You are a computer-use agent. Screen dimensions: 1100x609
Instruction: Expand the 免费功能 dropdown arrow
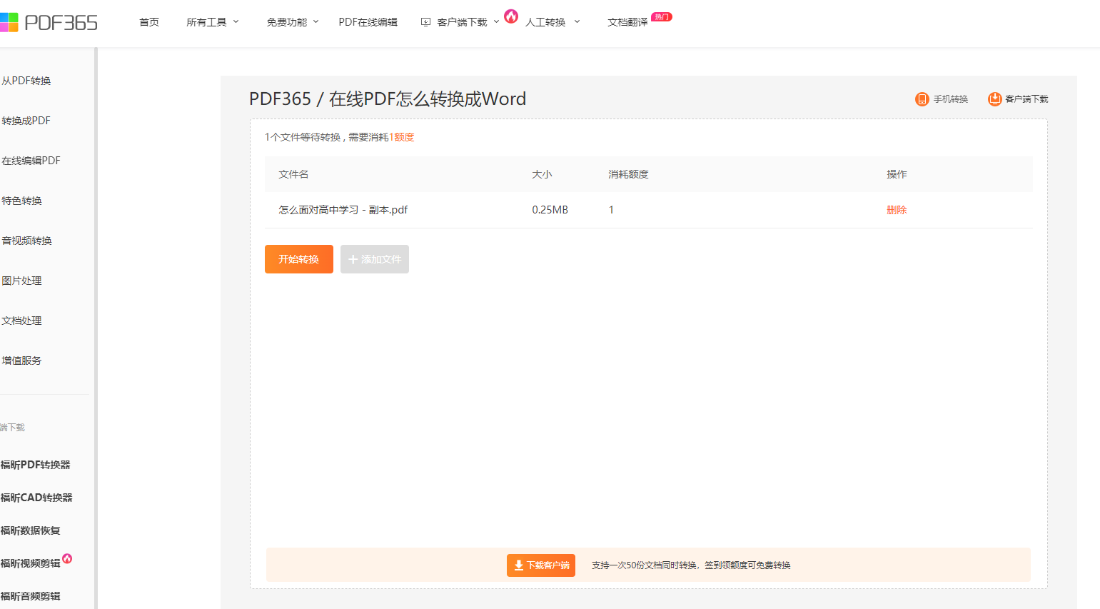coord(316,21)
